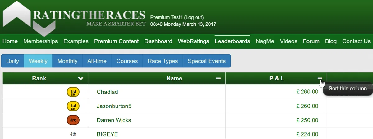This screenshot has width=373, height=139.
Task: Sort the P & L column using its dash icon
Action: 320,79
